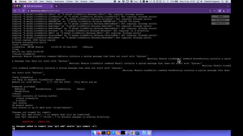Share this page via toolbar icon
Screen dimensions: 243x136
210,11
